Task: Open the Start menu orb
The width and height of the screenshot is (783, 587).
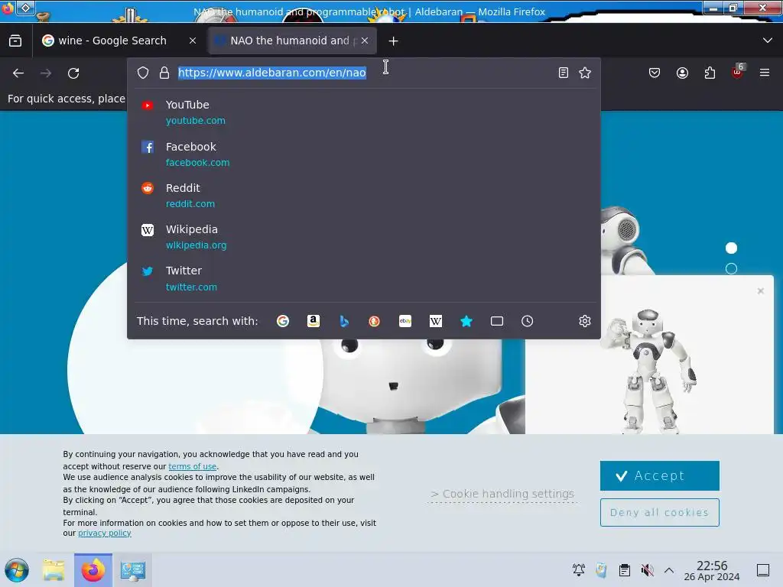Action: 17,570
